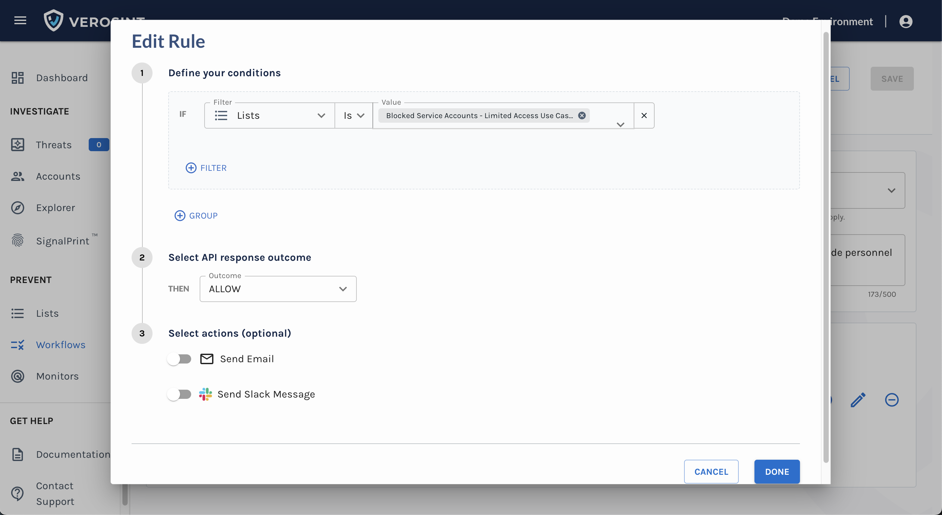Expand the Value dropdown arrow
The width and height of the screenshot is (942, 515).
[620, 125]
